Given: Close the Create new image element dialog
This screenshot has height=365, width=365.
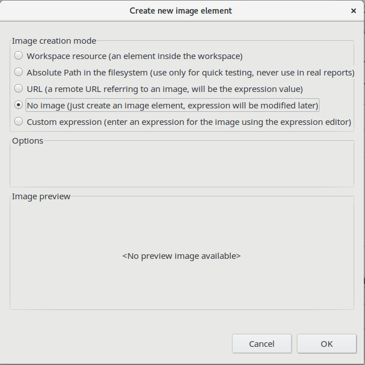Looking at the screenshot, I should [x=353, y=11].
